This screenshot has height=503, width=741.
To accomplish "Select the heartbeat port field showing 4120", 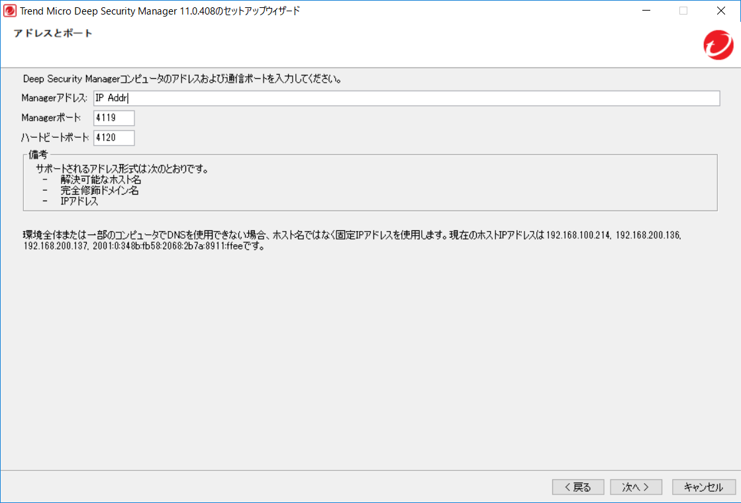I will tap(114, 138).
